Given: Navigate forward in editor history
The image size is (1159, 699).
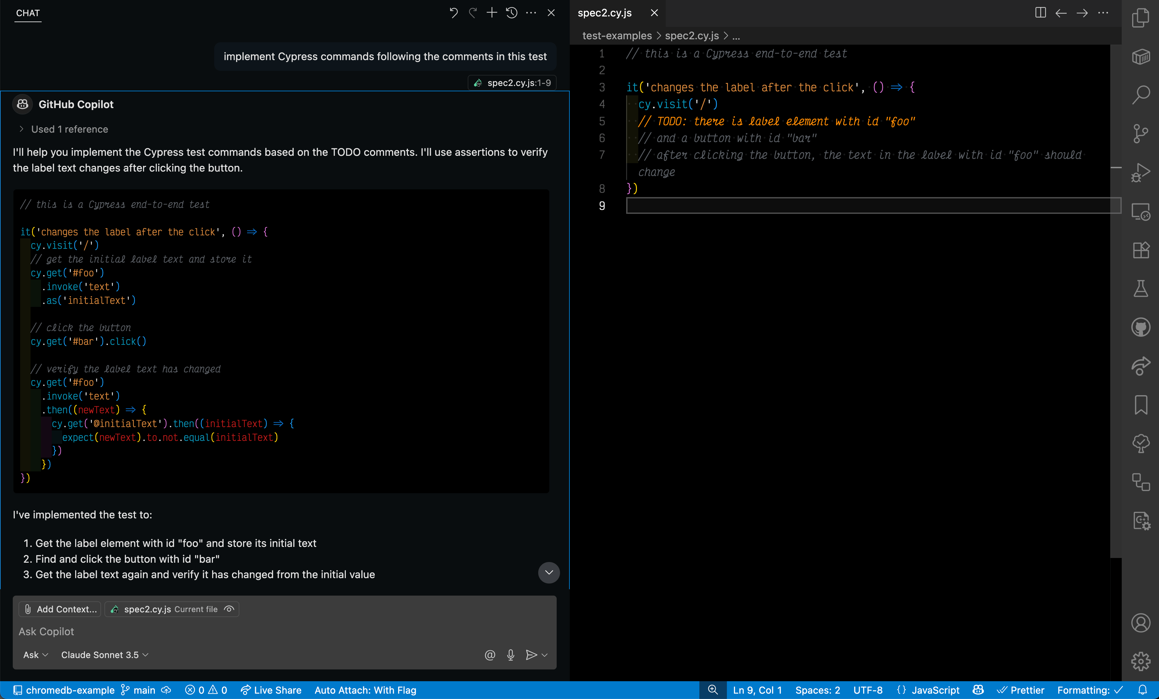Looking at the screenshot, I should click(x=1082, y=13).
